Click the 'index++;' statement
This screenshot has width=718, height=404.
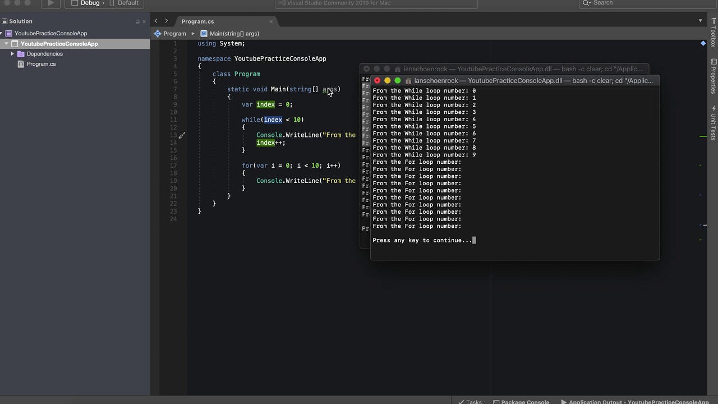(x=271, y=143)
